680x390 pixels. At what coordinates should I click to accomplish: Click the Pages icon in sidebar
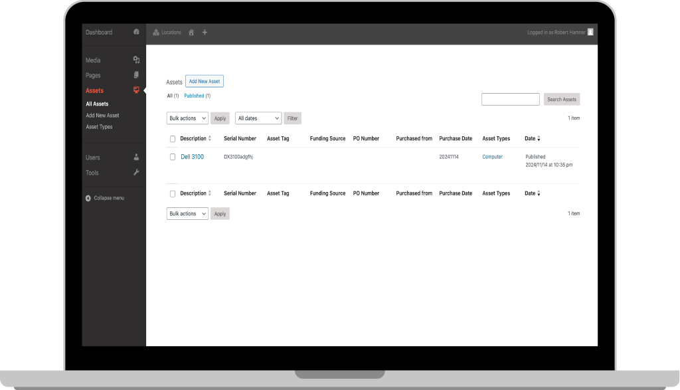coord(136,75)
